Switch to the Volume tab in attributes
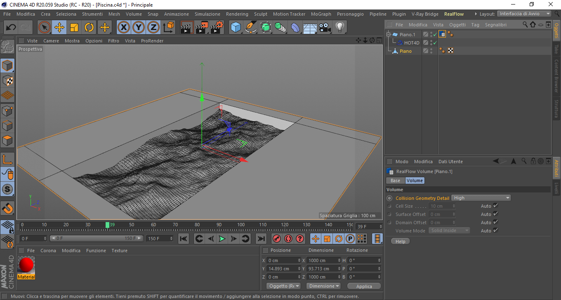Screen dimensions: 561x300 click(x=415, y=180)
